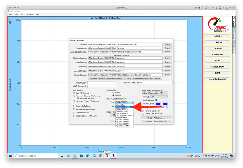
Task: Click the Windows Start button
Action: click(10, 156)
